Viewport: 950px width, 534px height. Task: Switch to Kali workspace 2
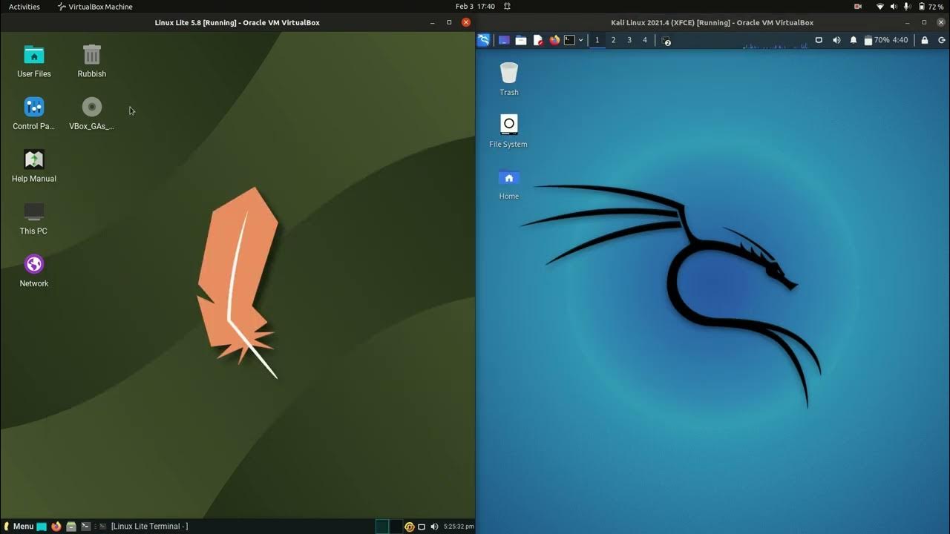point(613,40)
